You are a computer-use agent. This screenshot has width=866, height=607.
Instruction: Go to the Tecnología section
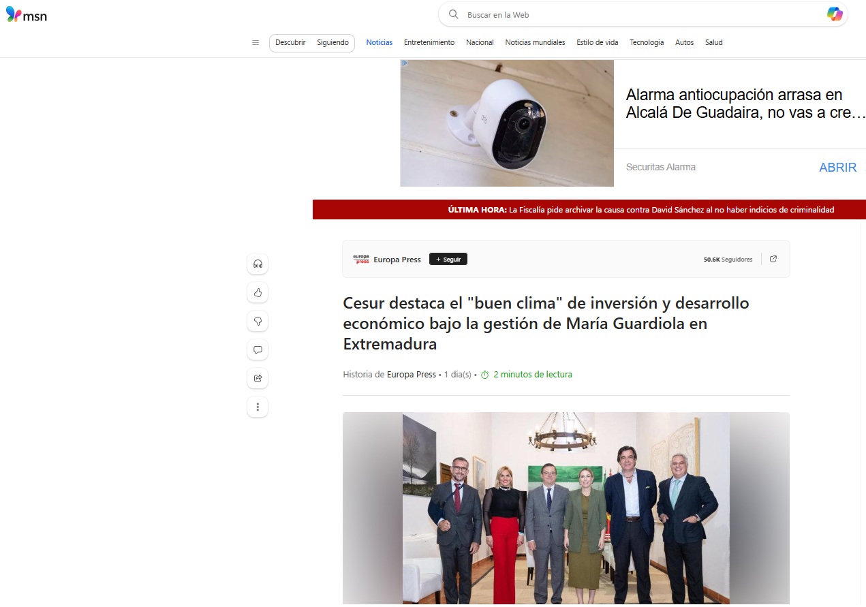647,42
